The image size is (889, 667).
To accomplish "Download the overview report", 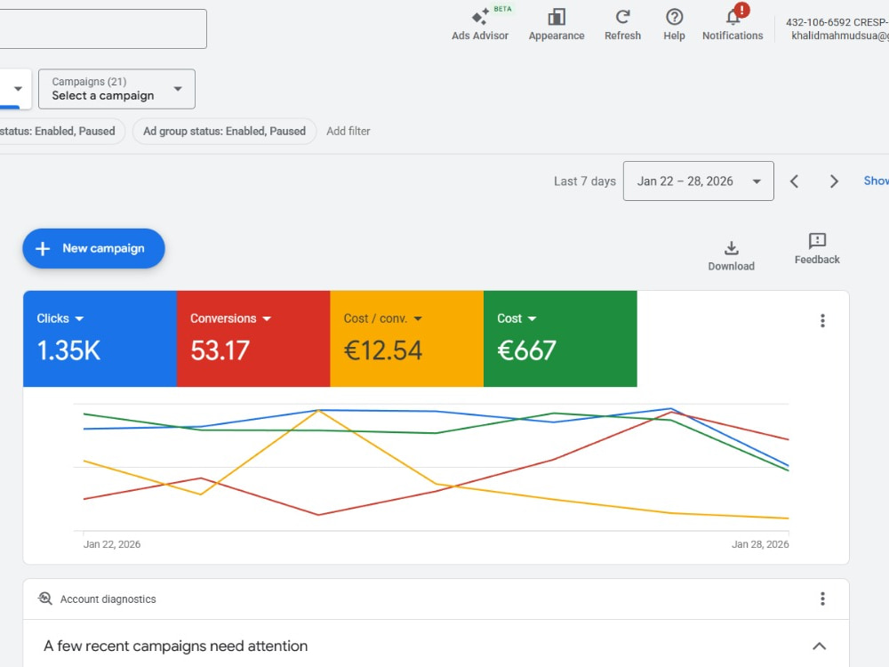I will 731,256.
